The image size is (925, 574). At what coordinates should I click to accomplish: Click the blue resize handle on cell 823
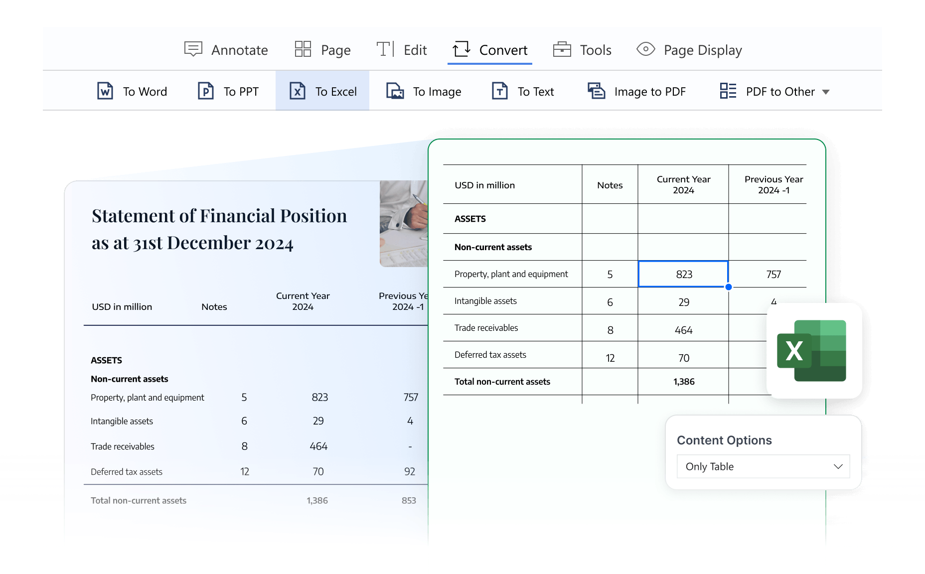pyautogui.click(x=728, y=287)
